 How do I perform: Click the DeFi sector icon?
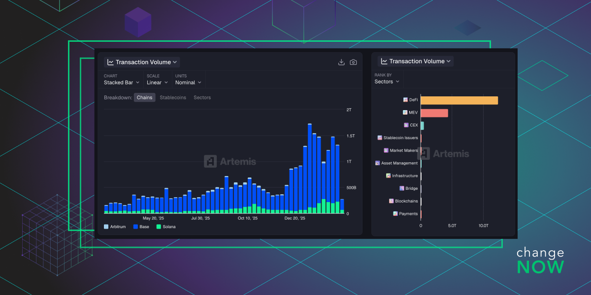click(x=405, y=100)
